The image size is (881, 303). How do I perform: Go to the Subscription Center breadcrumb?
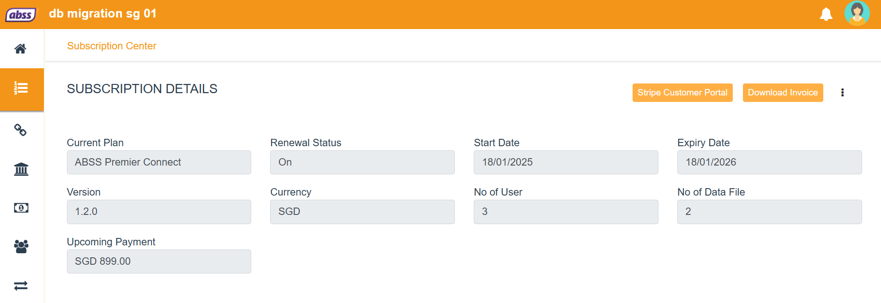point(112,46)
